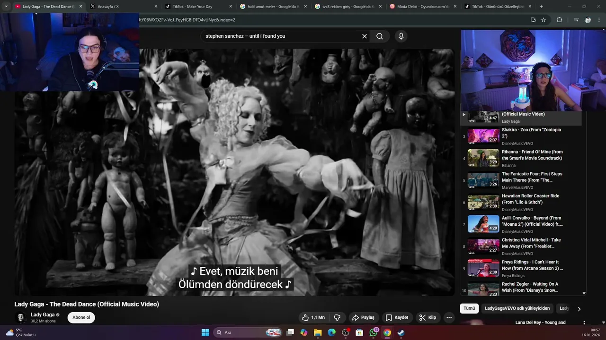Dislike the Lady Gaga video
Screen dimensions: 606x340
pos(338,317)
